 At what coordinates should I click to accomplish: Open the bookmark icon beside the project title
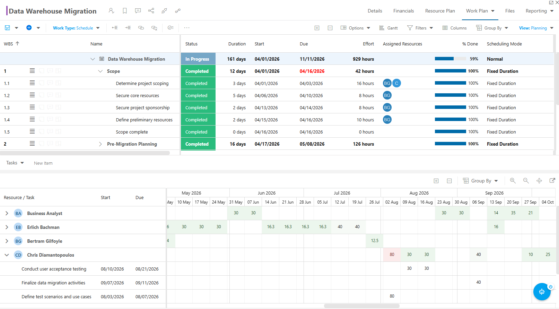click(x=125, y=11)
